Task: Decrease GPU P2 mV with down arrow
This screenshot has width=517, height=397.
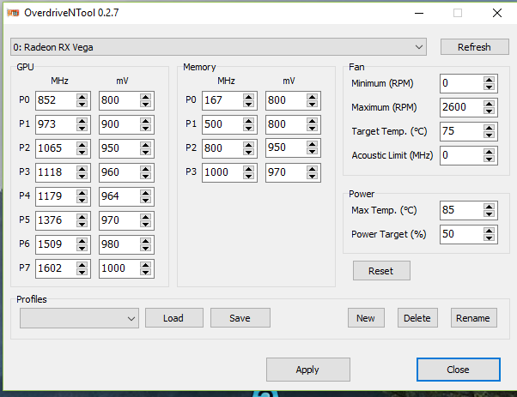Action: click(x=145, y=152)
